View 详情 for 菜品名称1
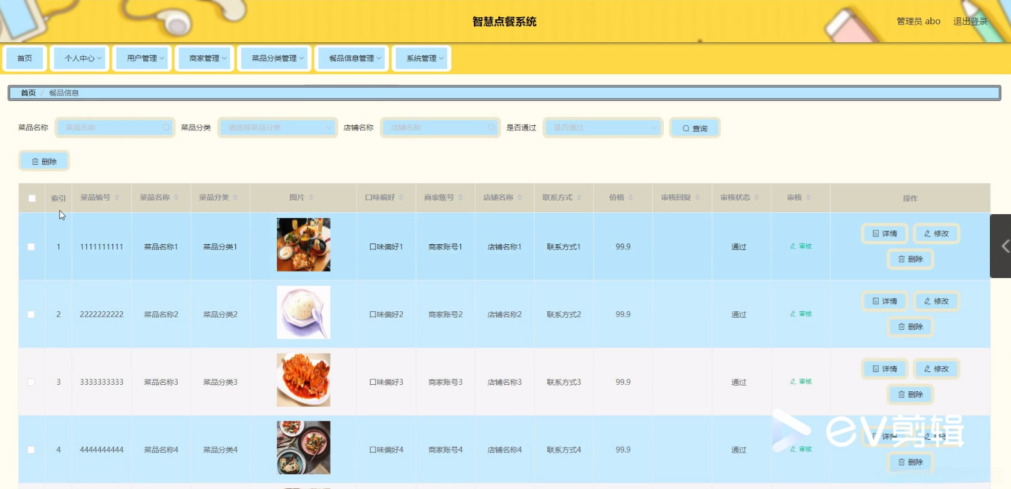 [x=884, y=233]
